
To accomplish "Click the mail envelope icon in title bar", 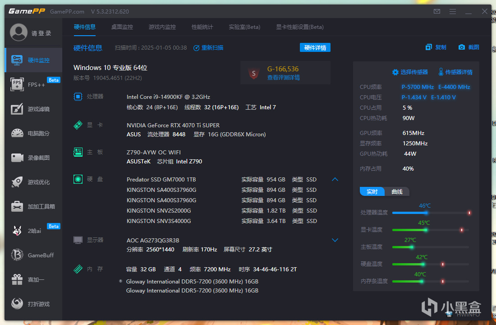I will (437, 11).
